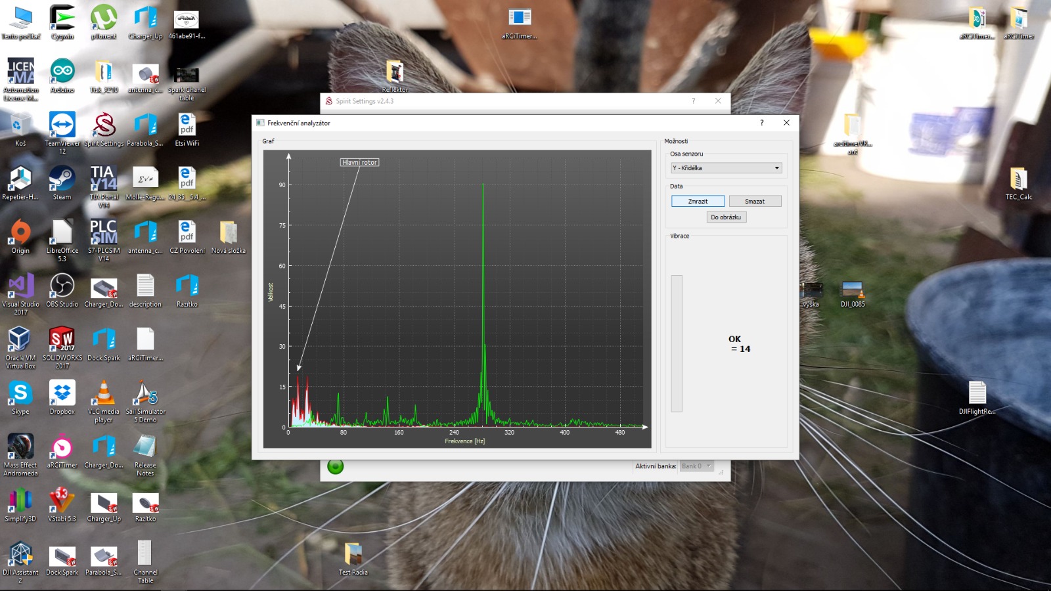Select the OBS Studio desktop icon
The image size is (1051, 591).
(x=62, y=287)
